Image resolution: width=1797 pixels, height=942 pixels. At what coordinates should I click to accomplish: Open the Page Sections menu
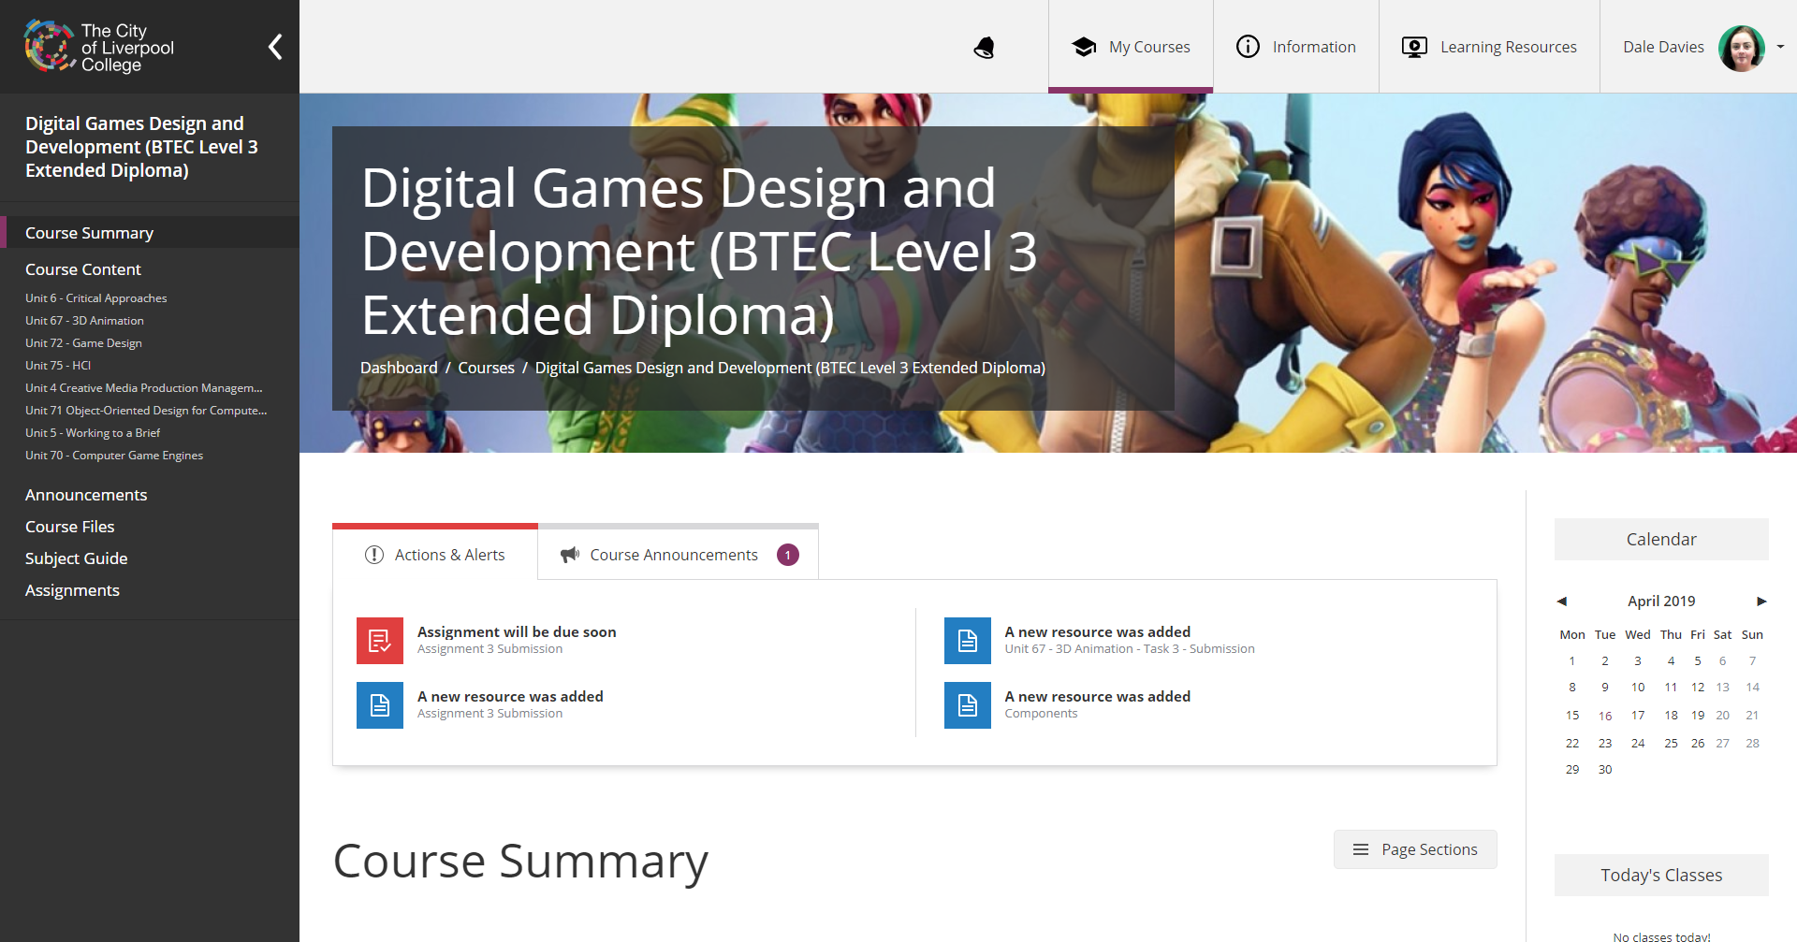click(x=1414, y=849)
